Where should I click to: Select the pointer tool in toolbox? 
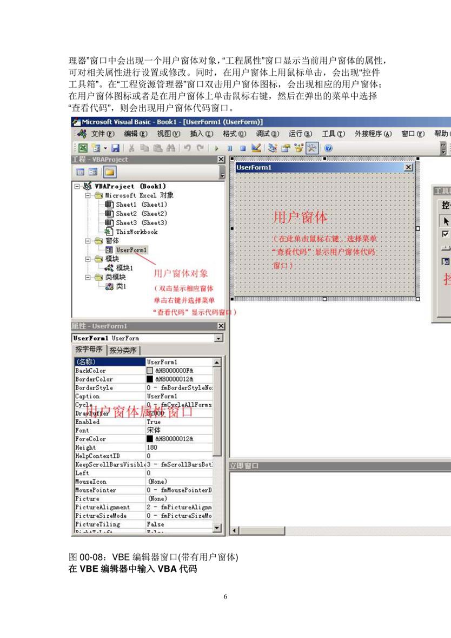pos(446,221)
